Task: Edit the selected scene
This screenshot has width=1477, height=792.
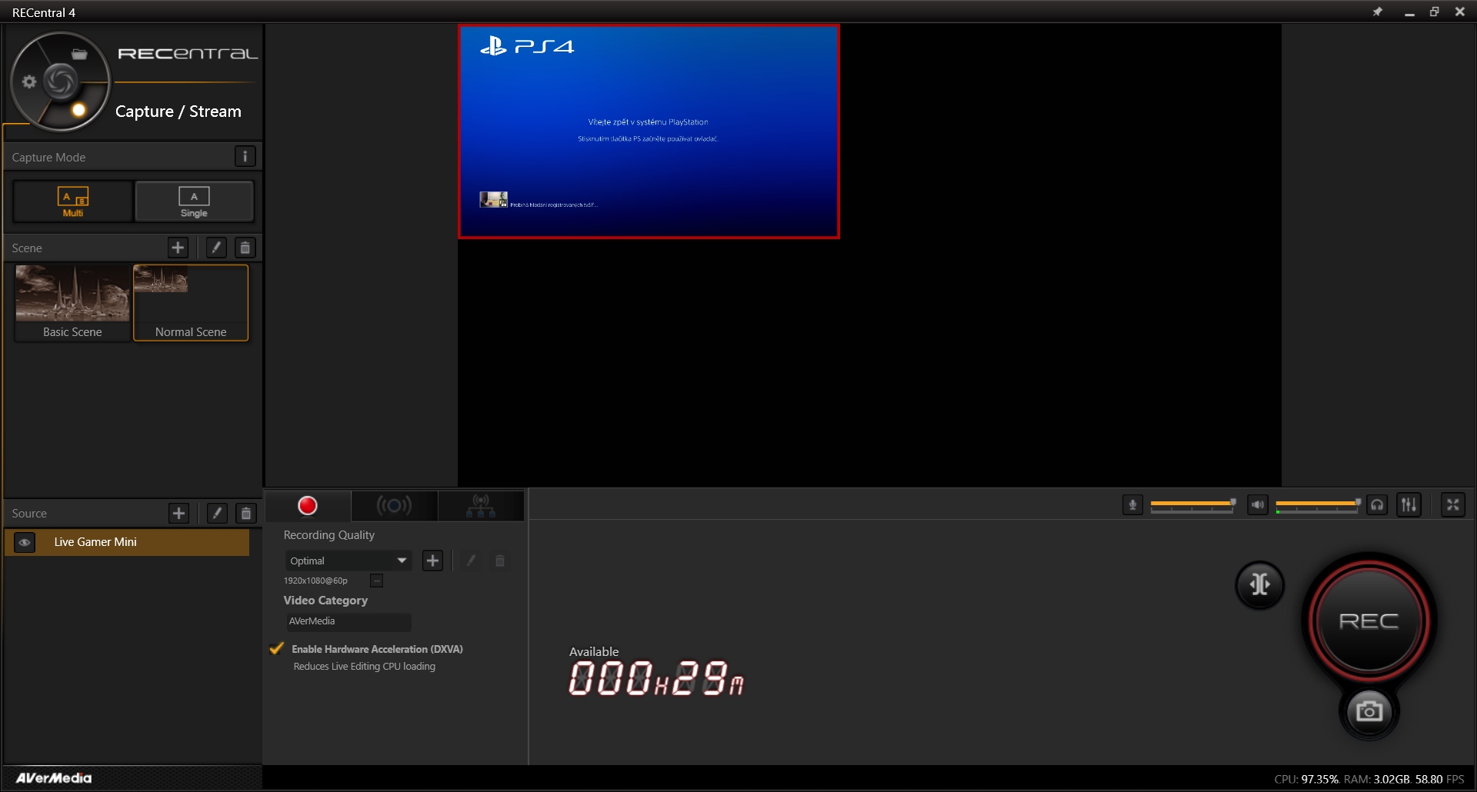Action: [x=216, y=248]
